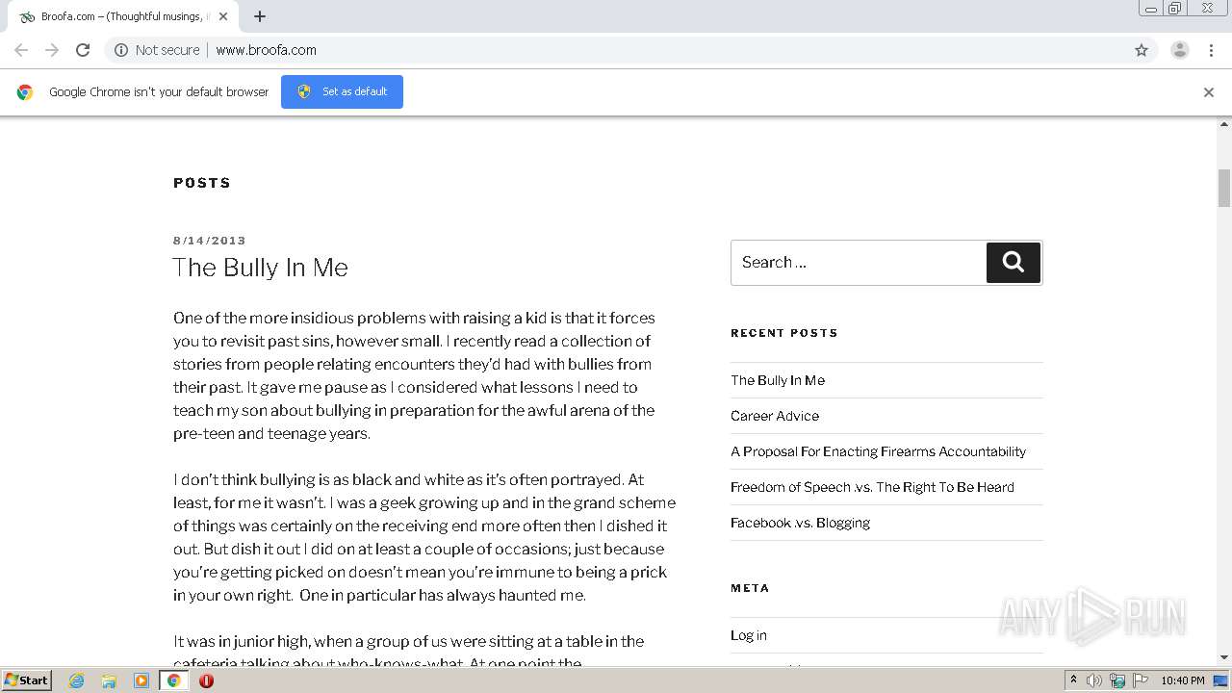Open recent post The Bully In Me
This screenshot has width=1232, height=693.
[x=778, y=380]
